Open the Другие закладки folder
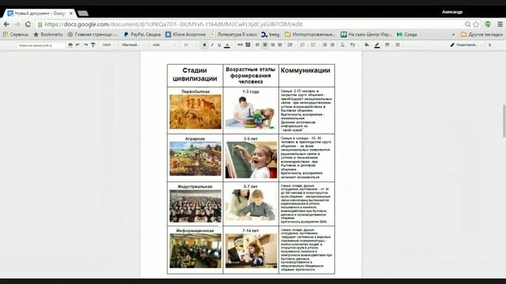 (x=481, y=34)
